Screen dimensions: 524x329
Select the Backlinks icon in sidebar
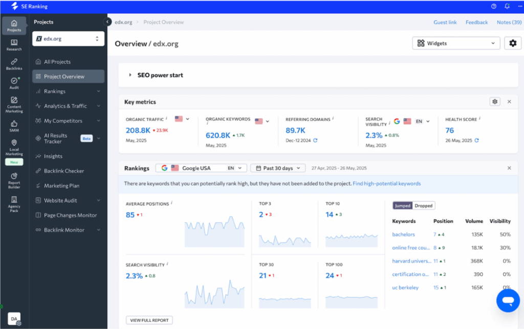(x=14, y=63)
